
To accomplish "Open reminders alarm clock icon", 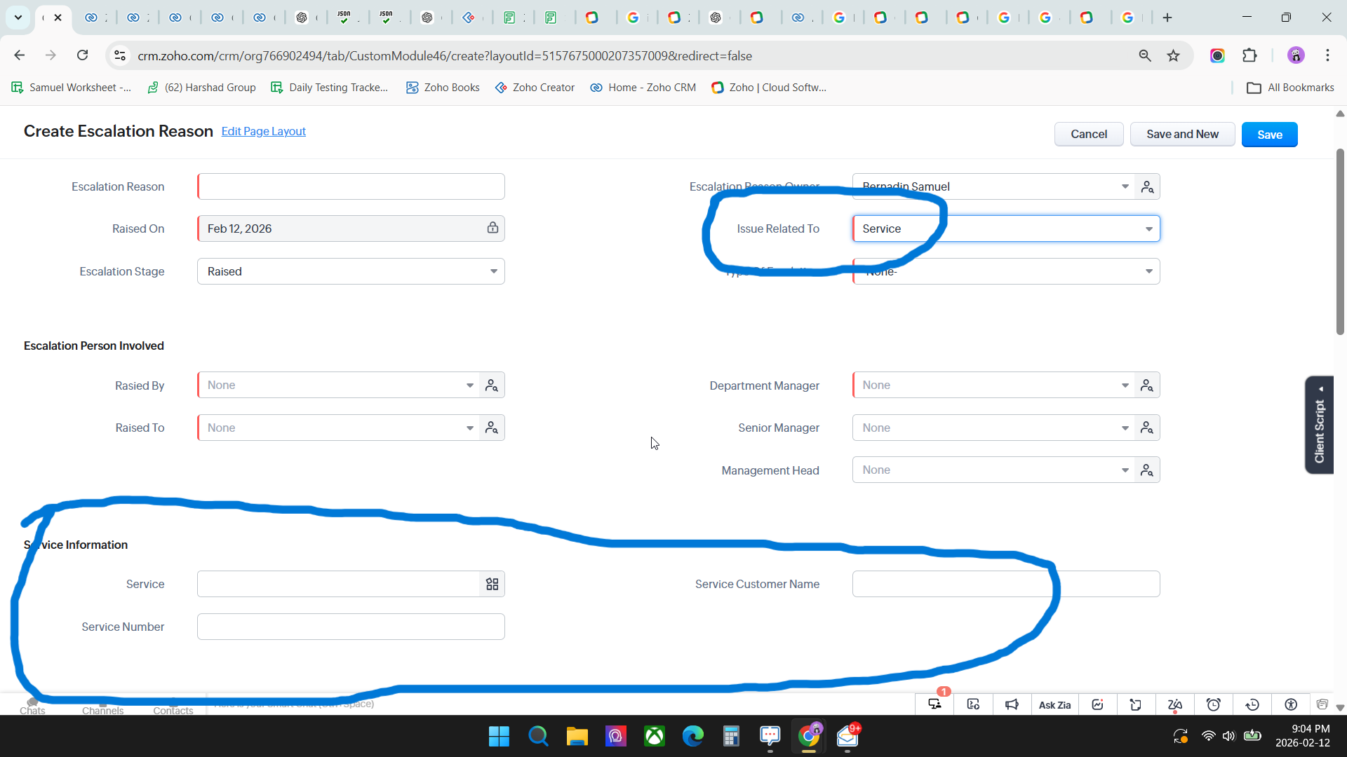I will [x=1214, y=704].
